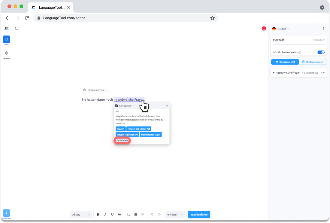Apply the suggestion 'überhaupt Fragen'
This screenshot has height=223, width=330.
151,135
